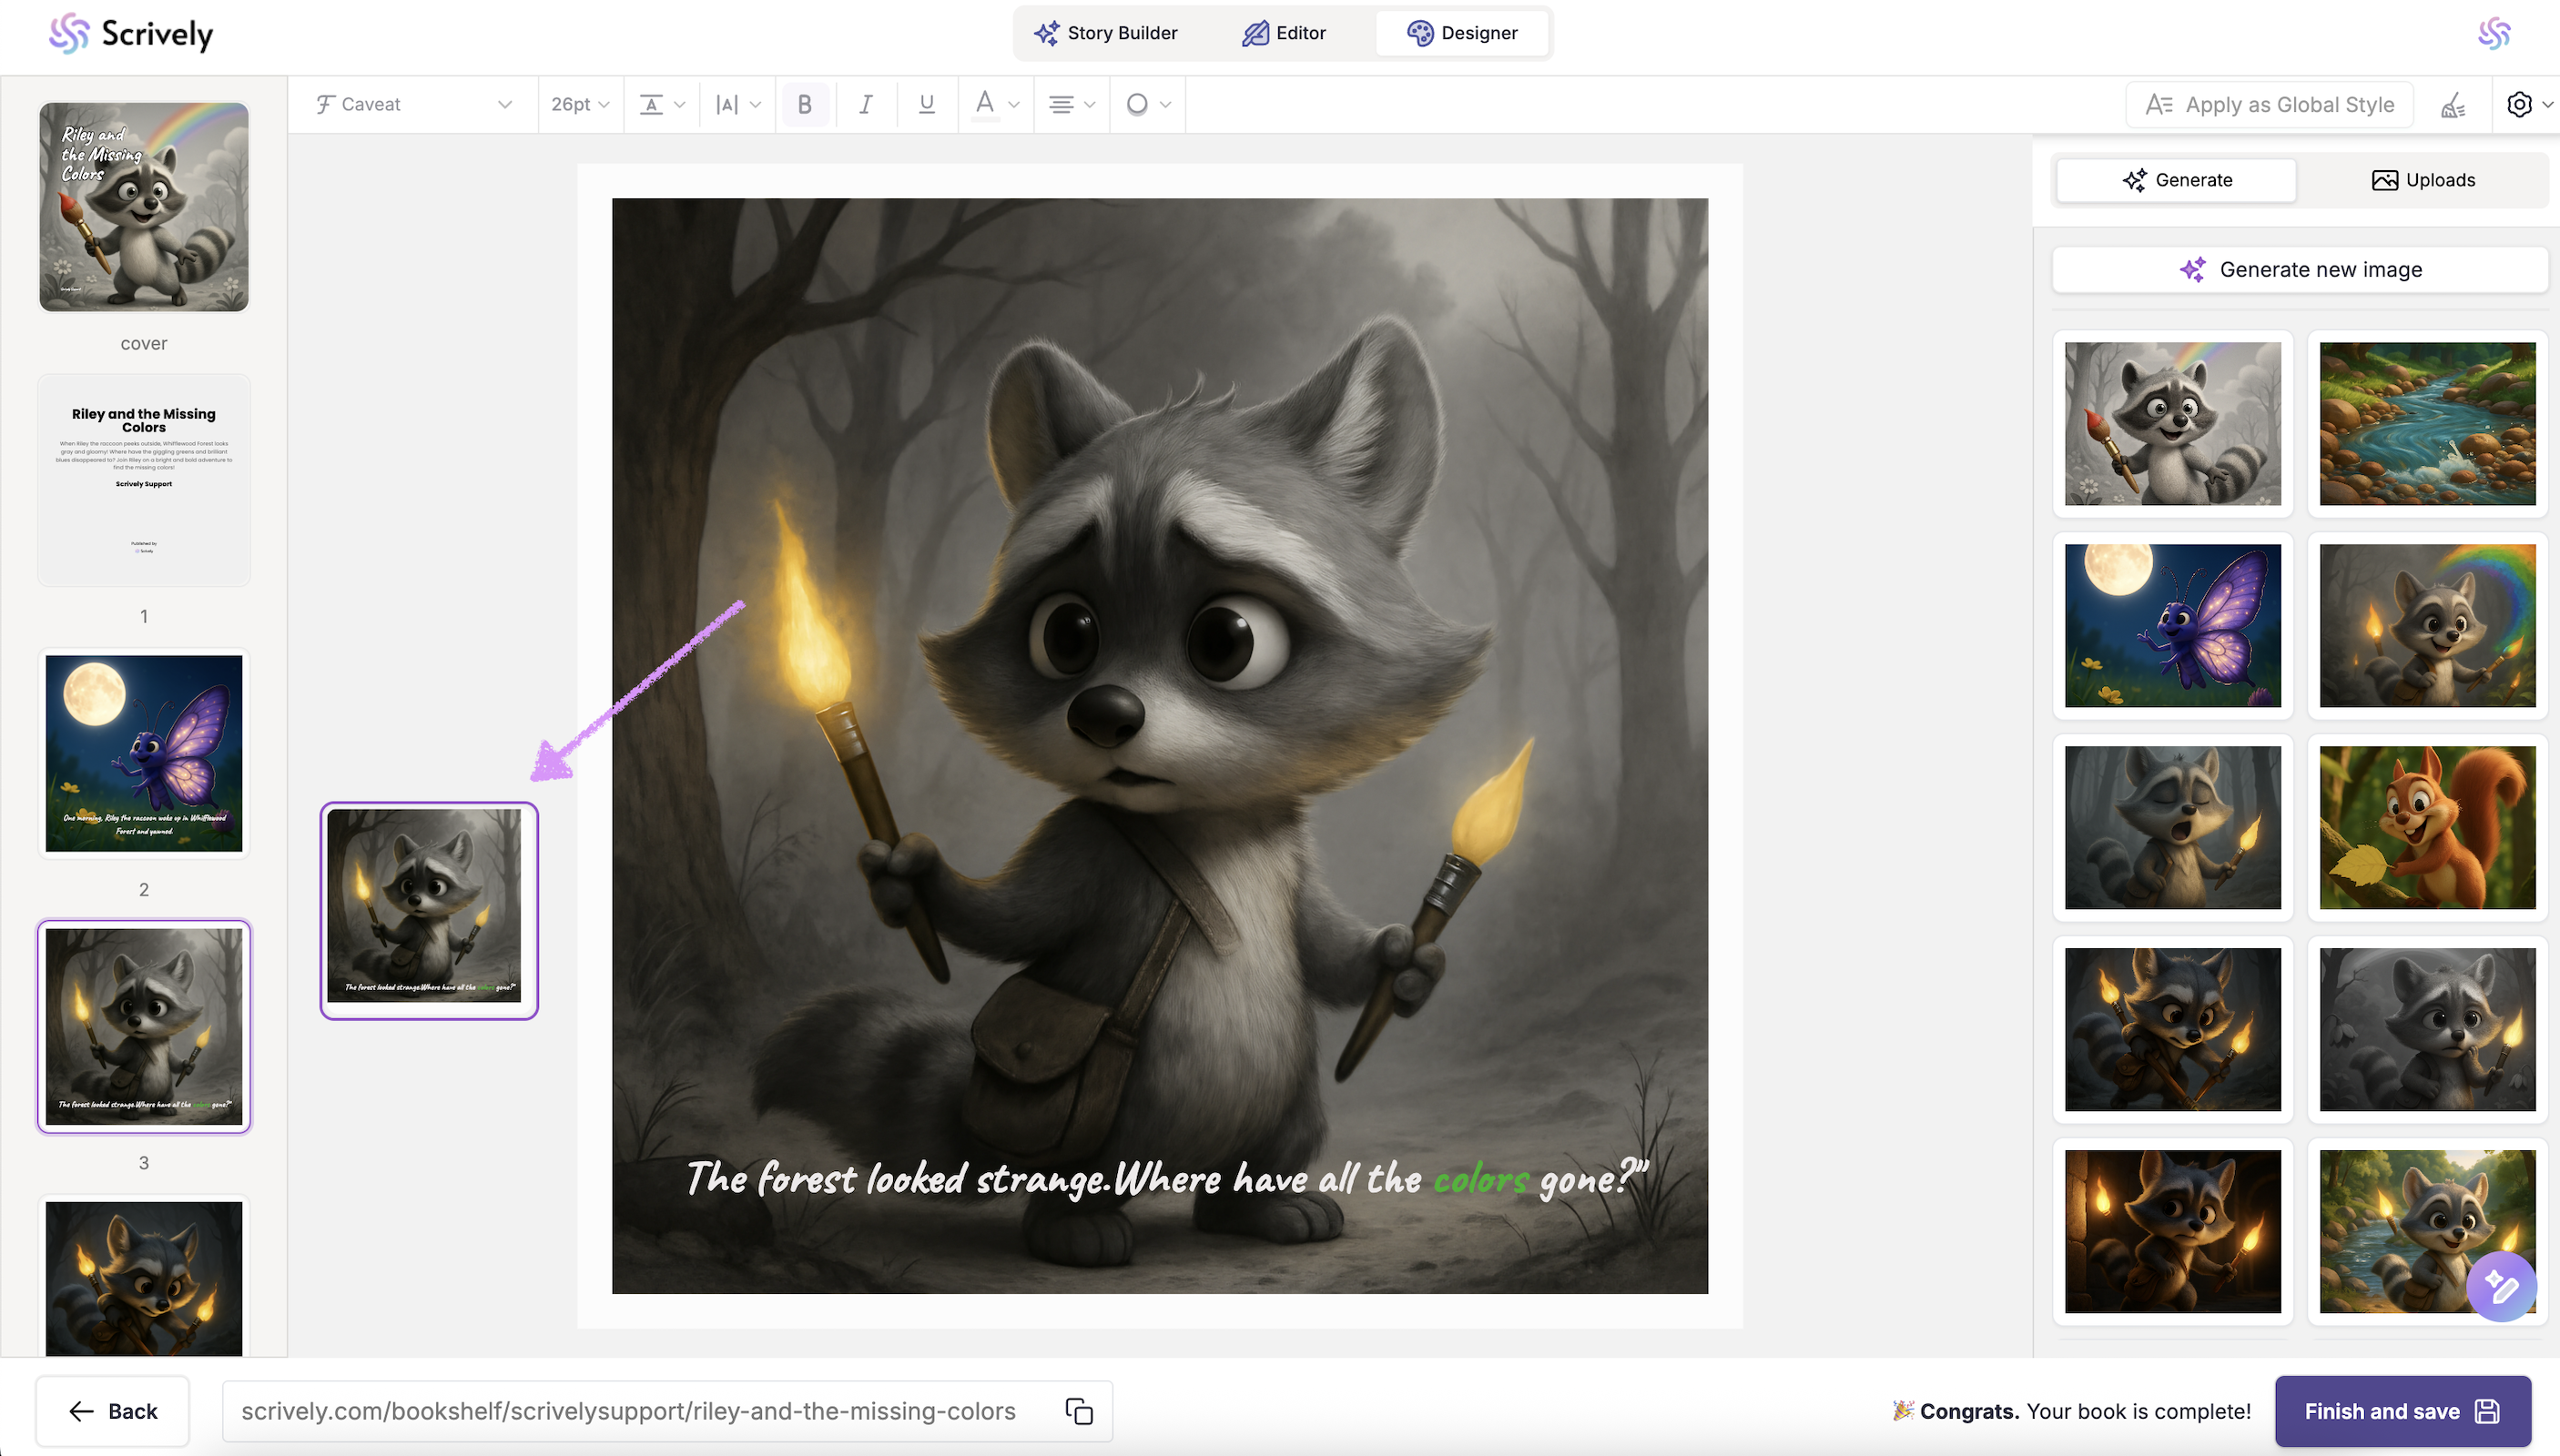Open the circle shape style option
2560x1456 pixels.
1147,104
